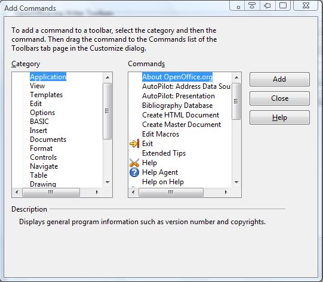Select AutoPilot: Address Data Source command
323x282 pixels.
[x=186, y=86]
